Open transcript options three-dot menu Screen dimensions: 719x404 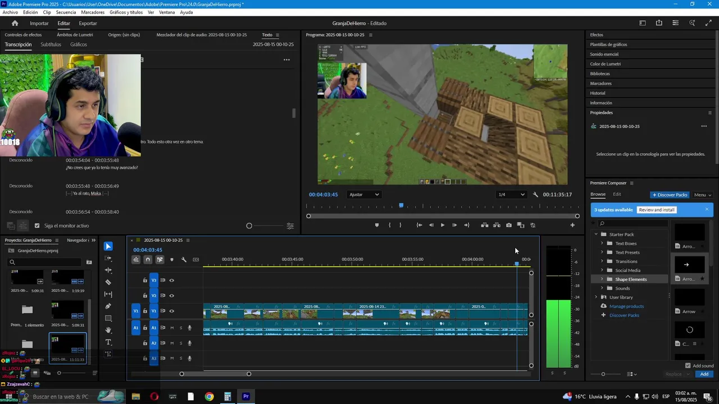tap(286, 59)
